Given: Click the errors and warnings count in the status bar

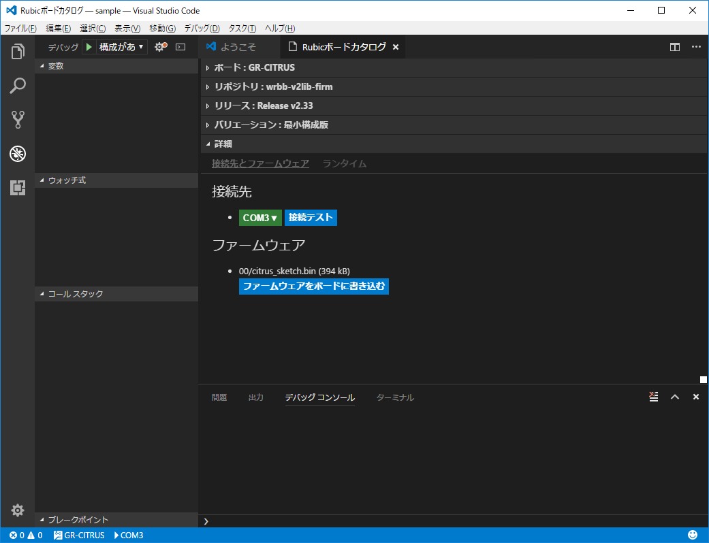Looking at the screenshot, I should click(x=26, y=536).
